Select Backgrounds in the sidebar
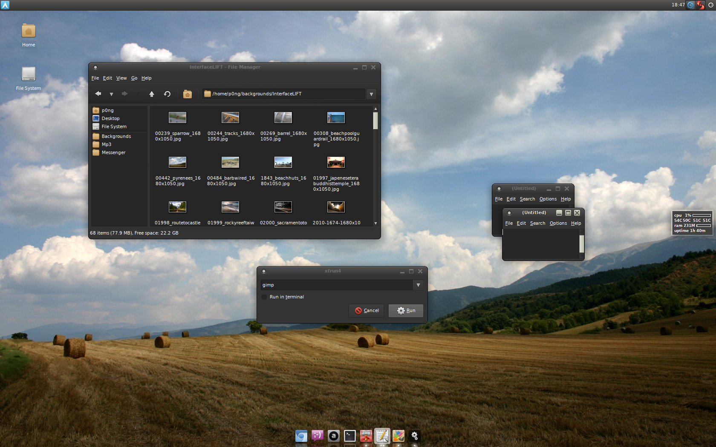Screen dimensions: 716x447 116,136
